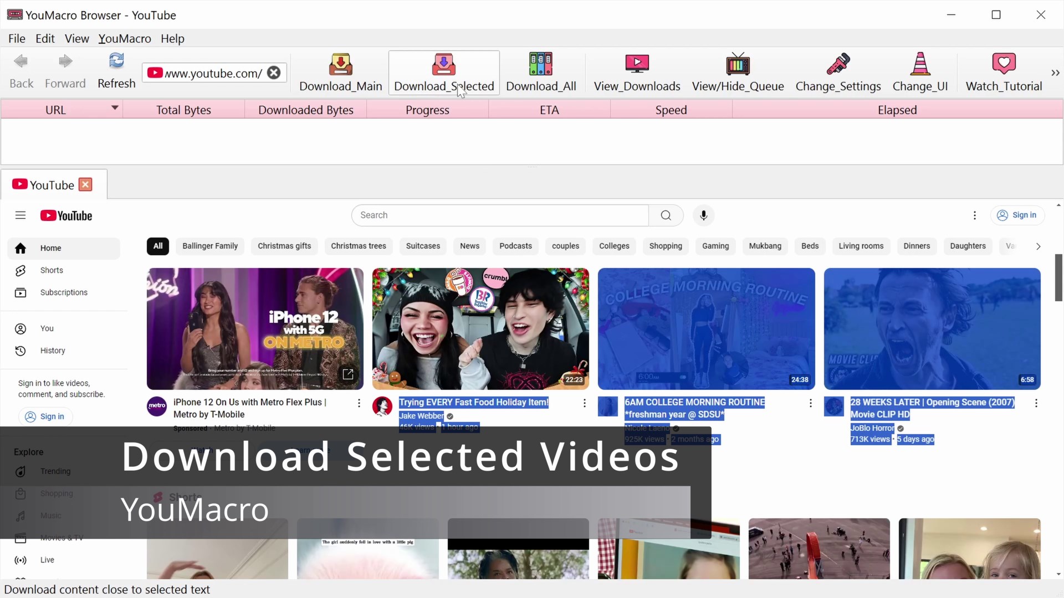Screen dimensions: 1064x598
Task: Expand more category chips with right arrow
Action: 1037,246
